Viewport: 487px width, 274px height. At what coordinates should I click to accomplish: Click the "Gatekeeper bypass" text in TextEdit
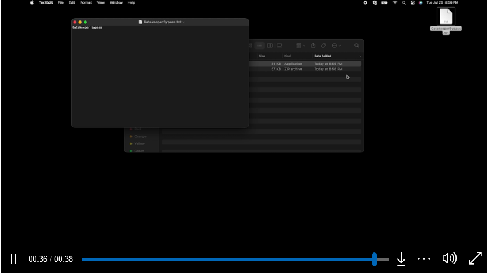87,27
